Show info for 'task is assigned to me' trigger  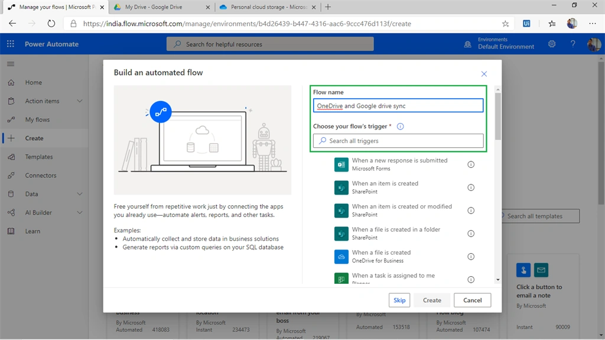(471, 279)
